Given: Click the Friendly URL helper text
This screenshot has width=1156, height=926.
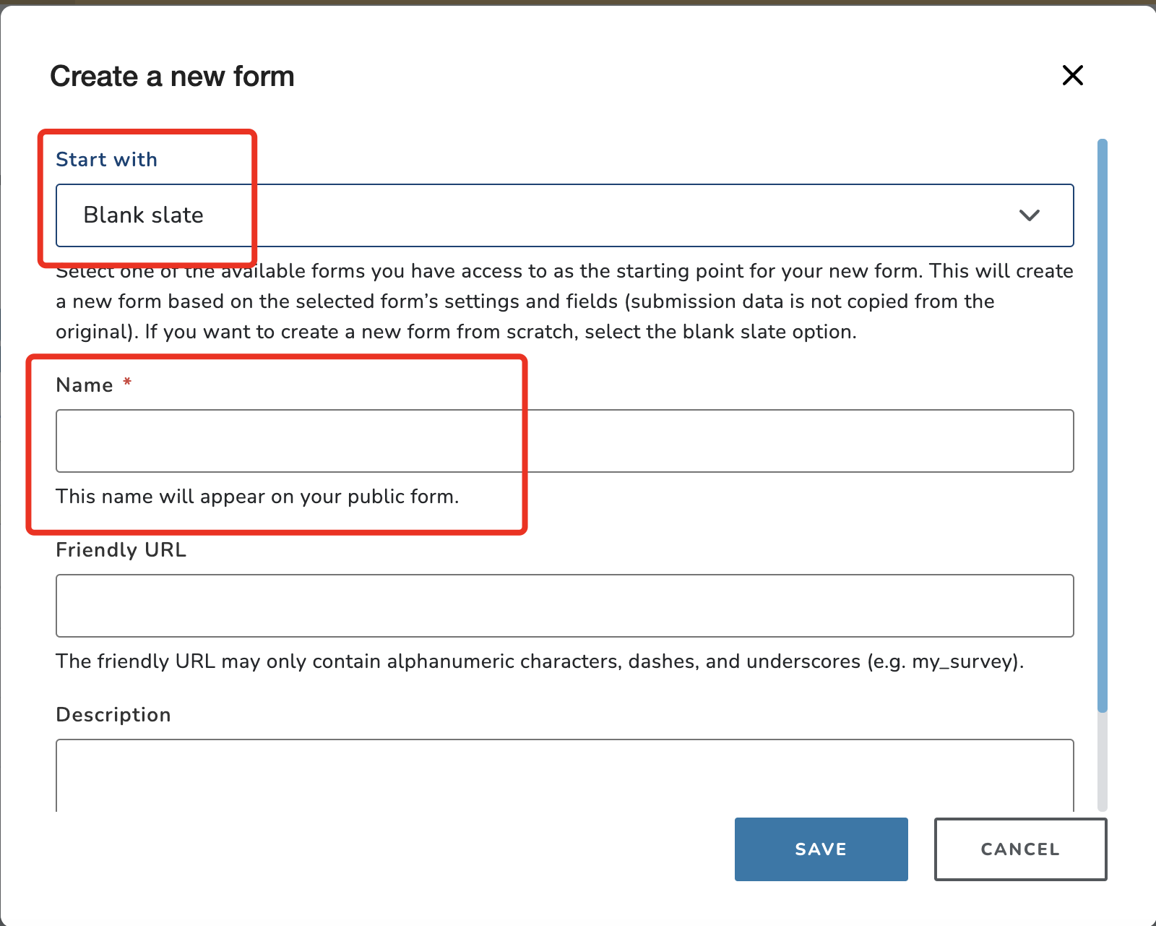Looking at the screenshot, I should [x=540, y=661].
